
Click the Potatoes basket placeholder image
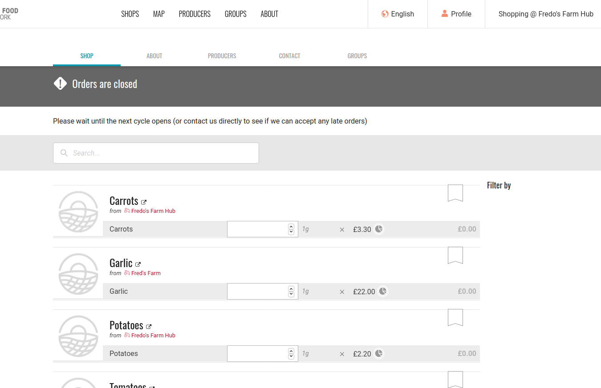(78, 336)
